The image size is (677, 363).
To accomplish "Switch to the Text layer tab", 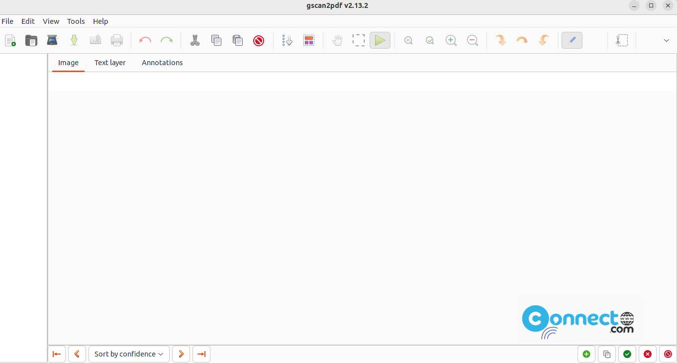I will click(110, 63).
